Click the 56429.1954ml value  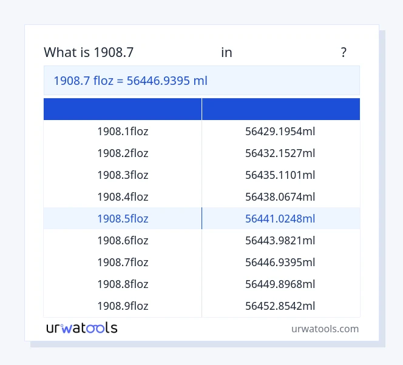coord(280,132)
